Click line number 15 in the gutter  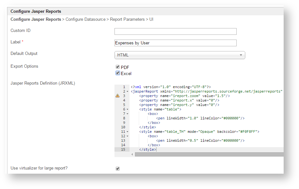(x=123, y=150)
